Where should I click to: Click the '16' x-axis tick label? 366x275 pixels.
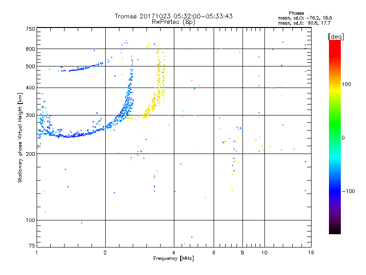tap(310, 253)
